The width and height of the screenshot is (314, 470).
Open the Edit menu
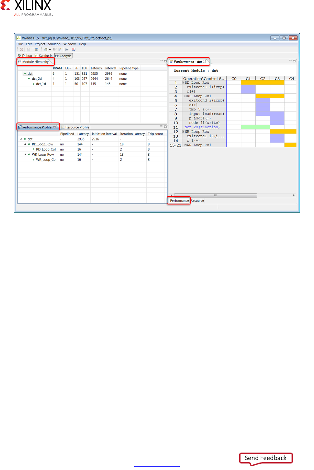29,44
